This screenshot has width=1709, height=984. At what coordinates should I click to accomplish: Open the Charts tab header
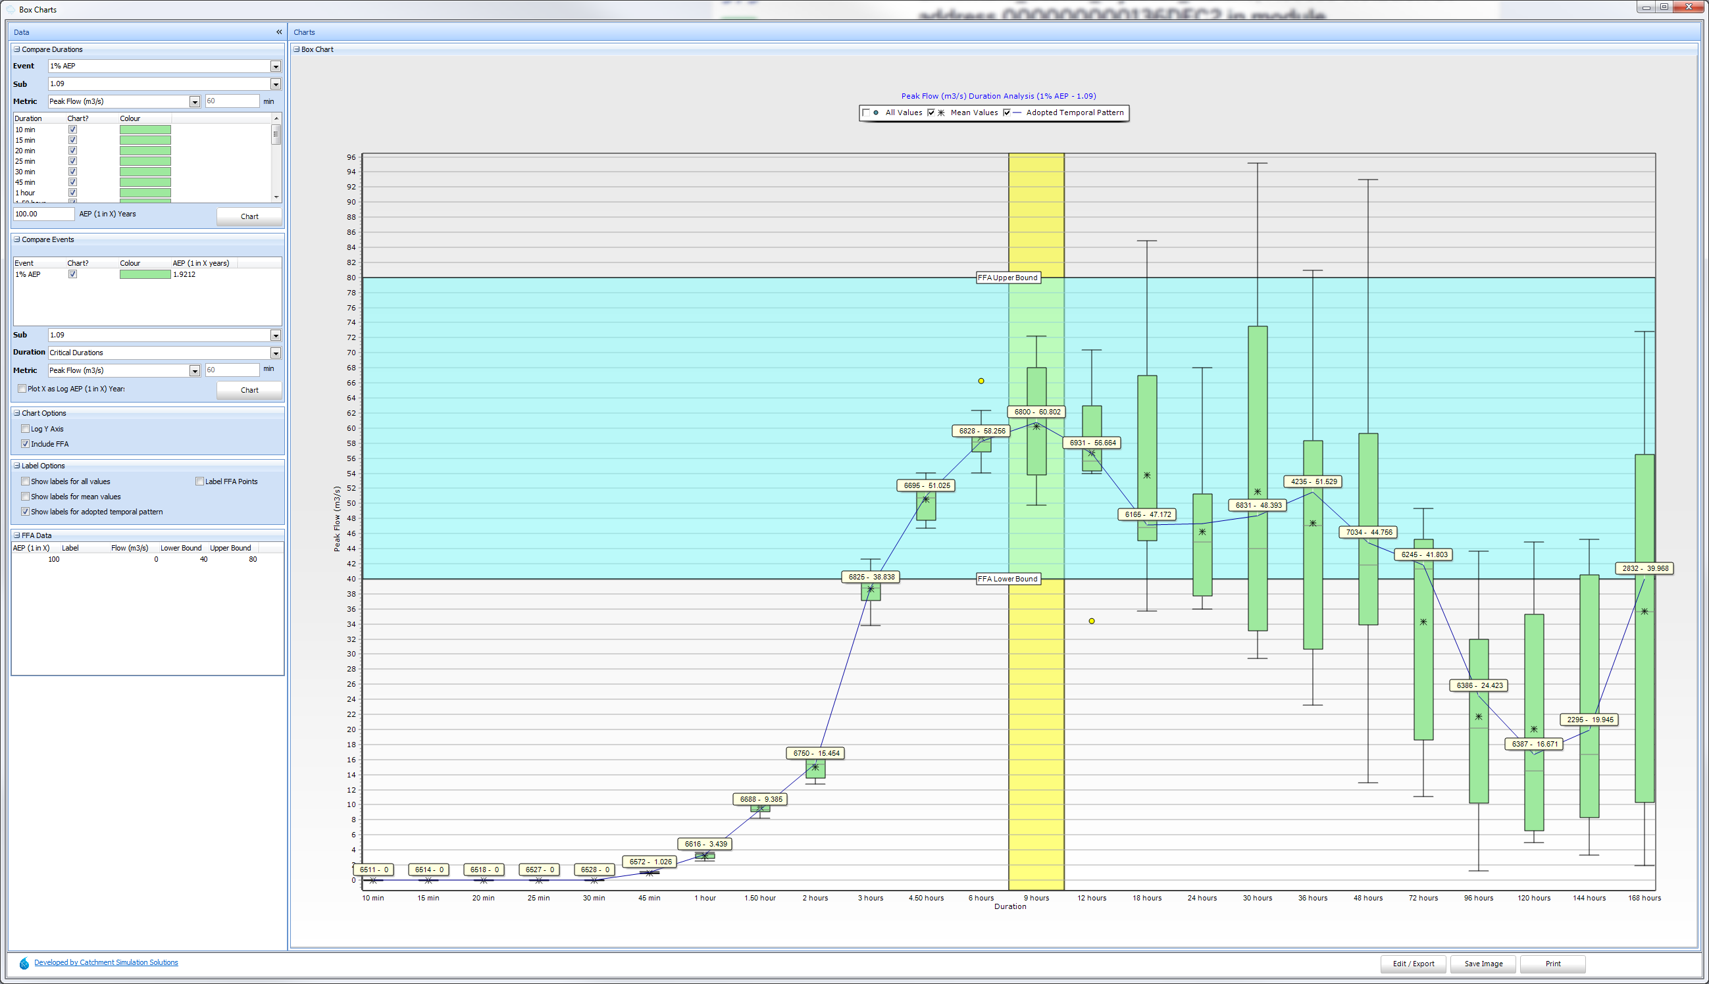[x=304, y=32]
